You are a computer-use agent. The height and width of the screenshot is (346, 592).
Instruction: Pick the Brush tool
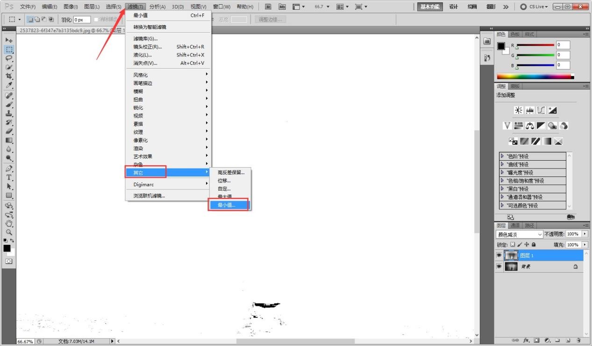(x=9, y=105)
